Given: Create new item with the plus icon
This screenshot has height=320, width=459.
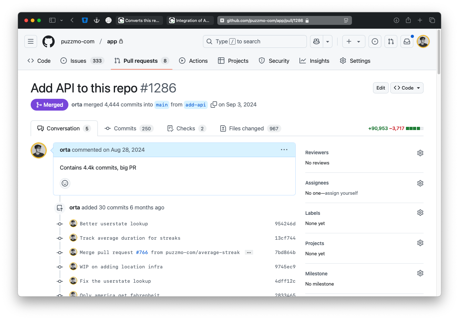Looking at the screenshot, I should coord(349,41).
